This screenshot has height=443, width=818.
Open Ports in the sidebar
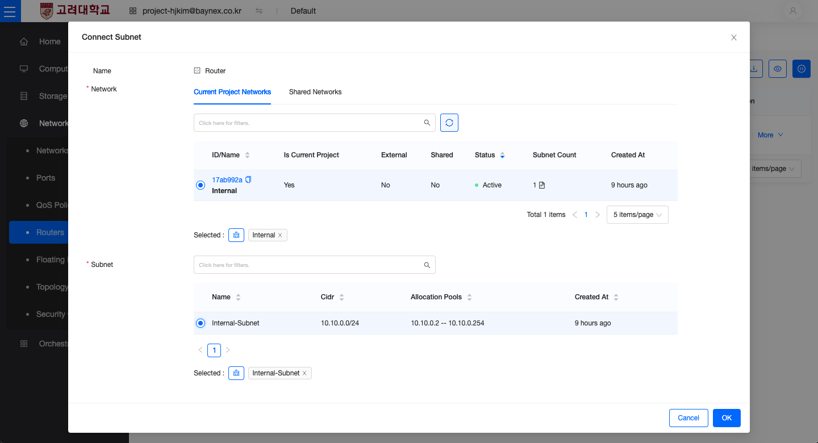coord(45,178)
